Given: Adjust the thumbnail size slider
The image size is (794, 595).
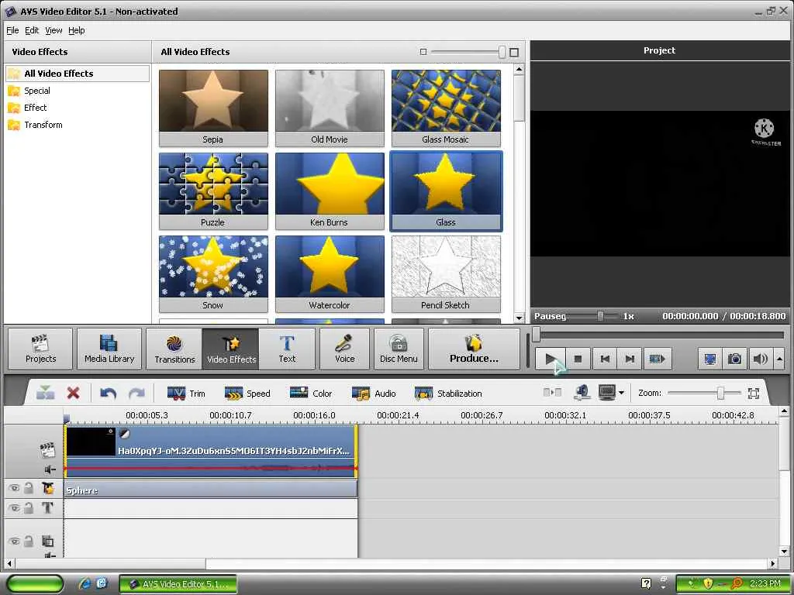Looking at the screenshot, I should (x=502, y=52).
